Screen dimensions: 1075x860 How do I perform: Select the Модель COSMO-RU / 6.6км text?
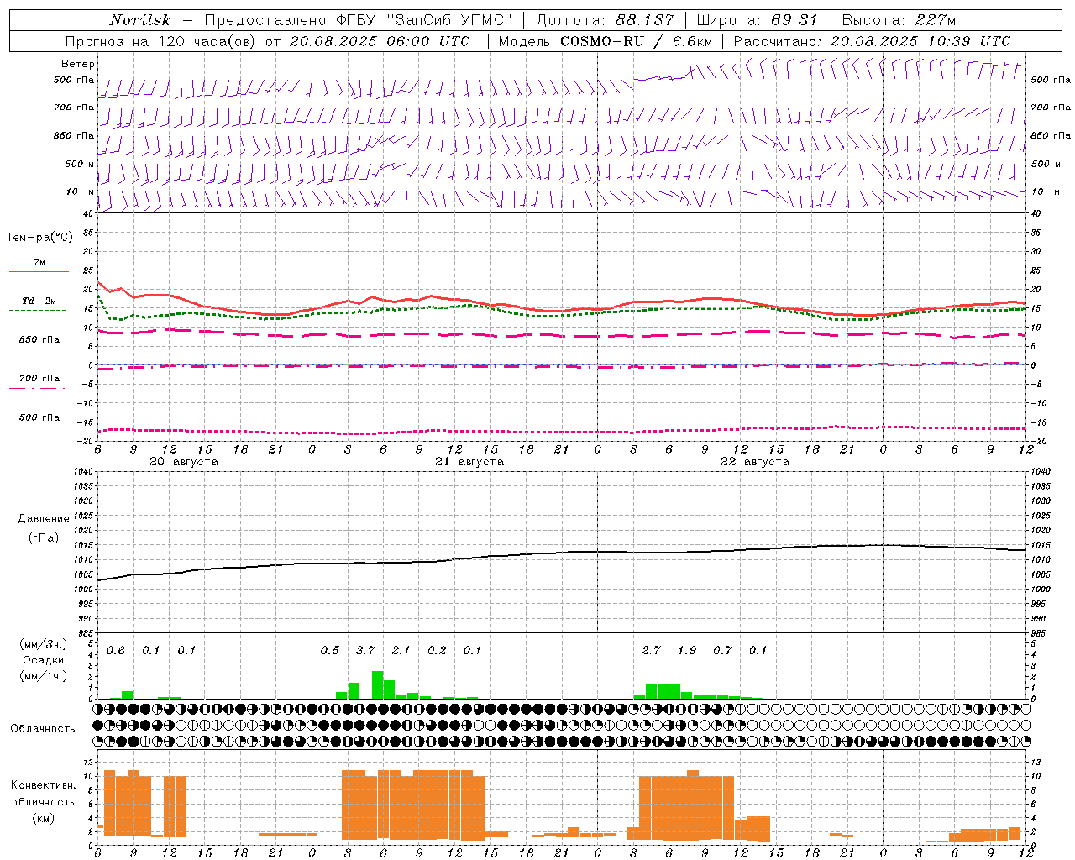tap(606, 41)
